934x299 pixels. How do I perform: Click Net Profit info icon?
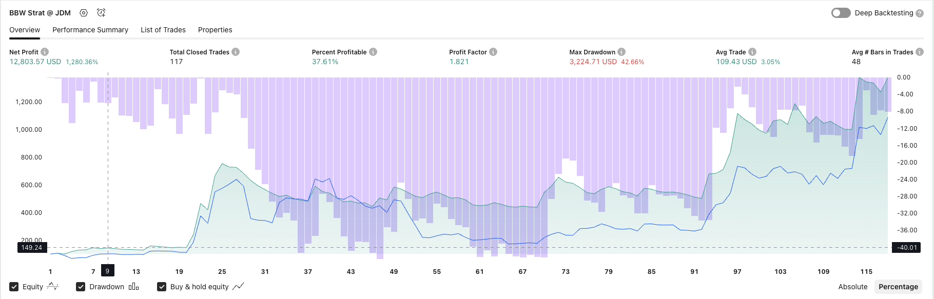(x=45, y=52)
